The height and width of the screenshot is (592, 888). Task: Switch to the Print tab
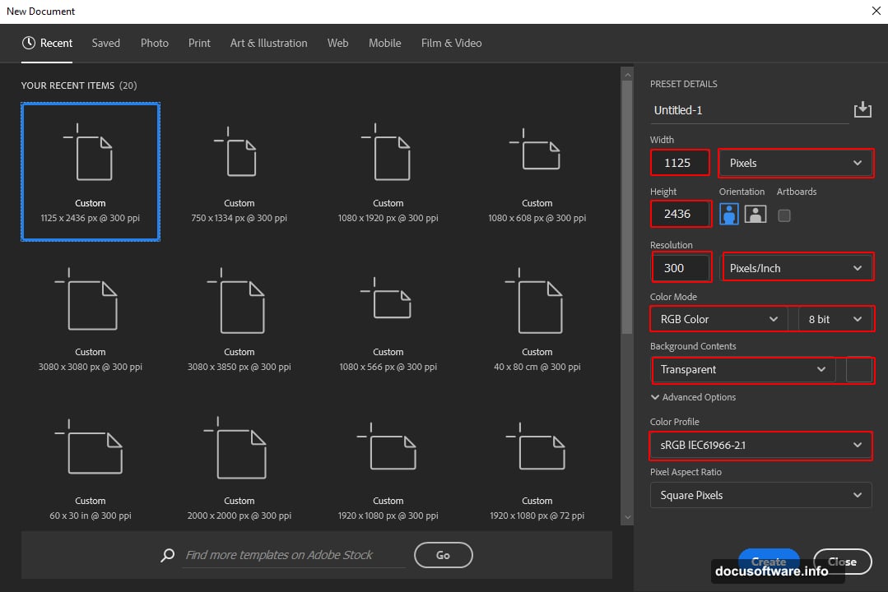point(199,43)
